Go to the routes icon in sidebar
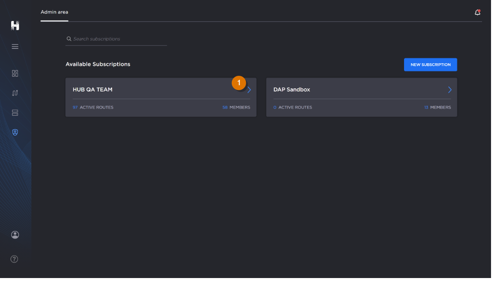The width and height of the screenshot is (500, 287). pos(15,93)
